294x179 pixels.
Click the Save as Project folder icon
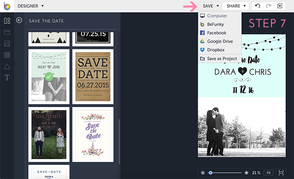point(202,58)
